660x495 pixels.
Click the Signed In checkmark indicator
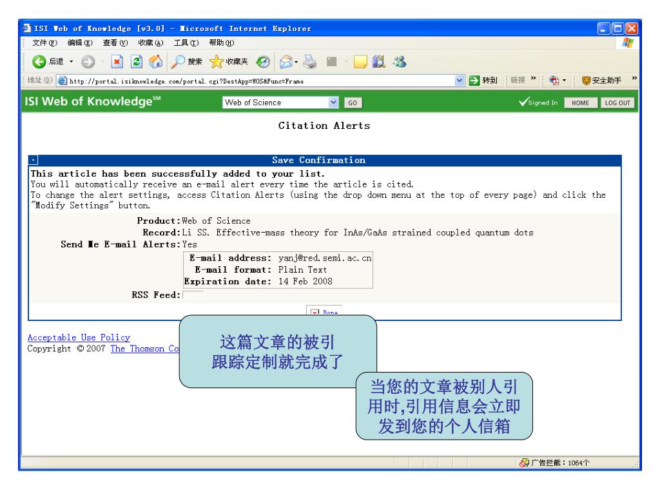[538, 102]
